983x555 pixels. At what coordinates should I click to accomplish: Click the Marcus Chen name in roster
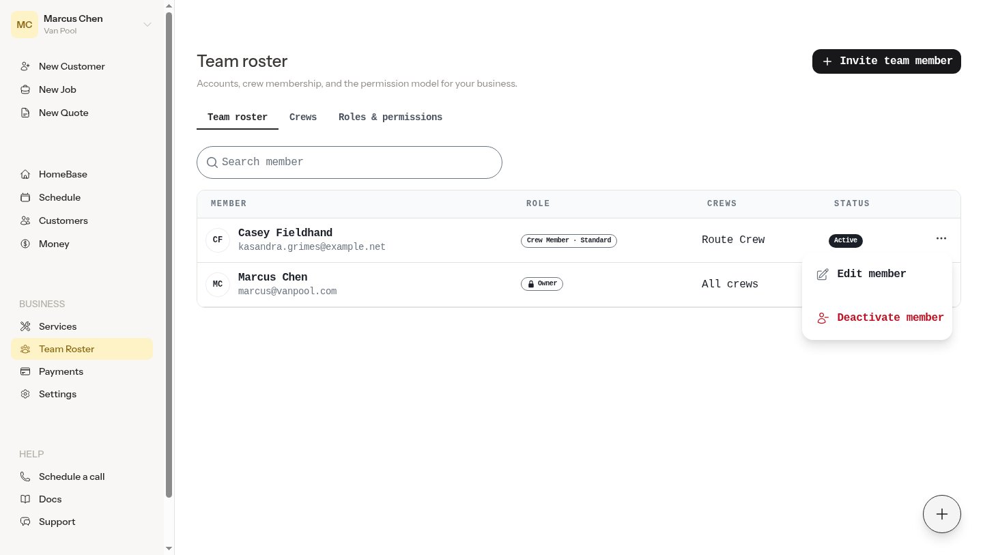tap(273, 278)
